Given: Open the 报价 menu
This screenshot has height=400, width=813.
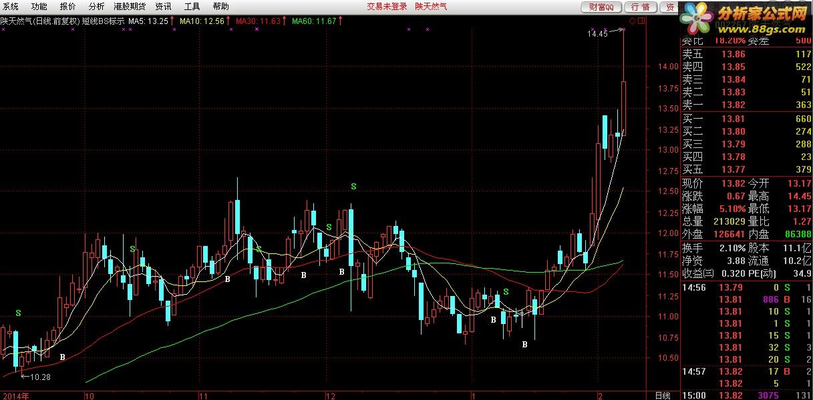Looking at the screenshot, I should (68, 7).
